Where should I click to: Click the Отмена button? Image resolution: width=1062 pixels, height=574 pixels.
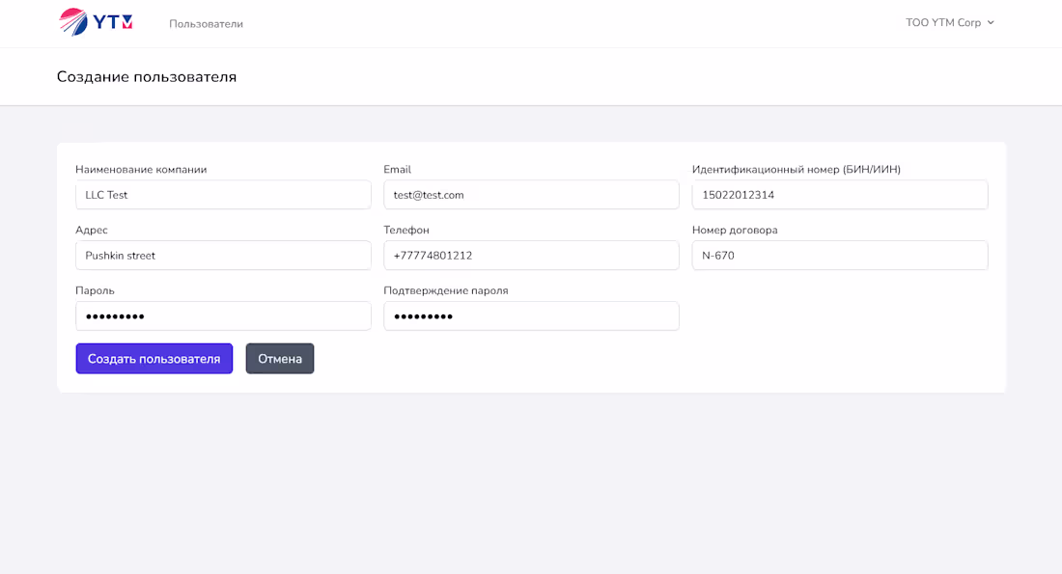(x=279, y=358)
